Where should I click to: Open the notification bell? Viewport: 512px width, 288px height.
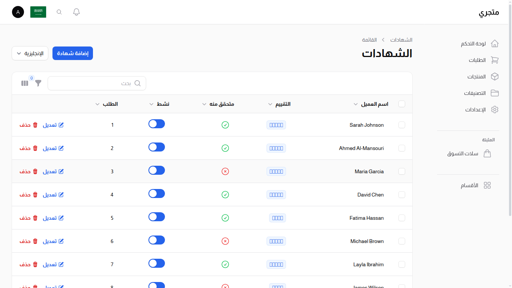tap(76, 12)
